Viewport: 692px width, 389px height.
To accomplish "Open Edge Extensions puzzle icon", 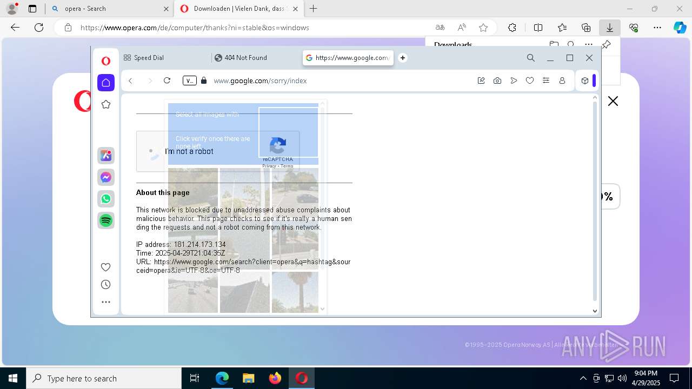I will [x=512, y=28].
